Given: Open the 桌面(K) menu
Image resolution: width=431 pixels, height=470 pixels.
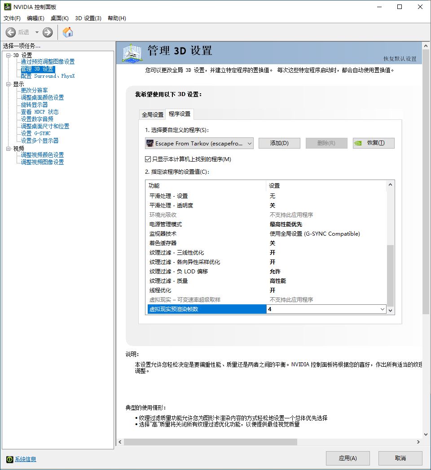Looking at the screenshot, I should (x=59, y=18).
